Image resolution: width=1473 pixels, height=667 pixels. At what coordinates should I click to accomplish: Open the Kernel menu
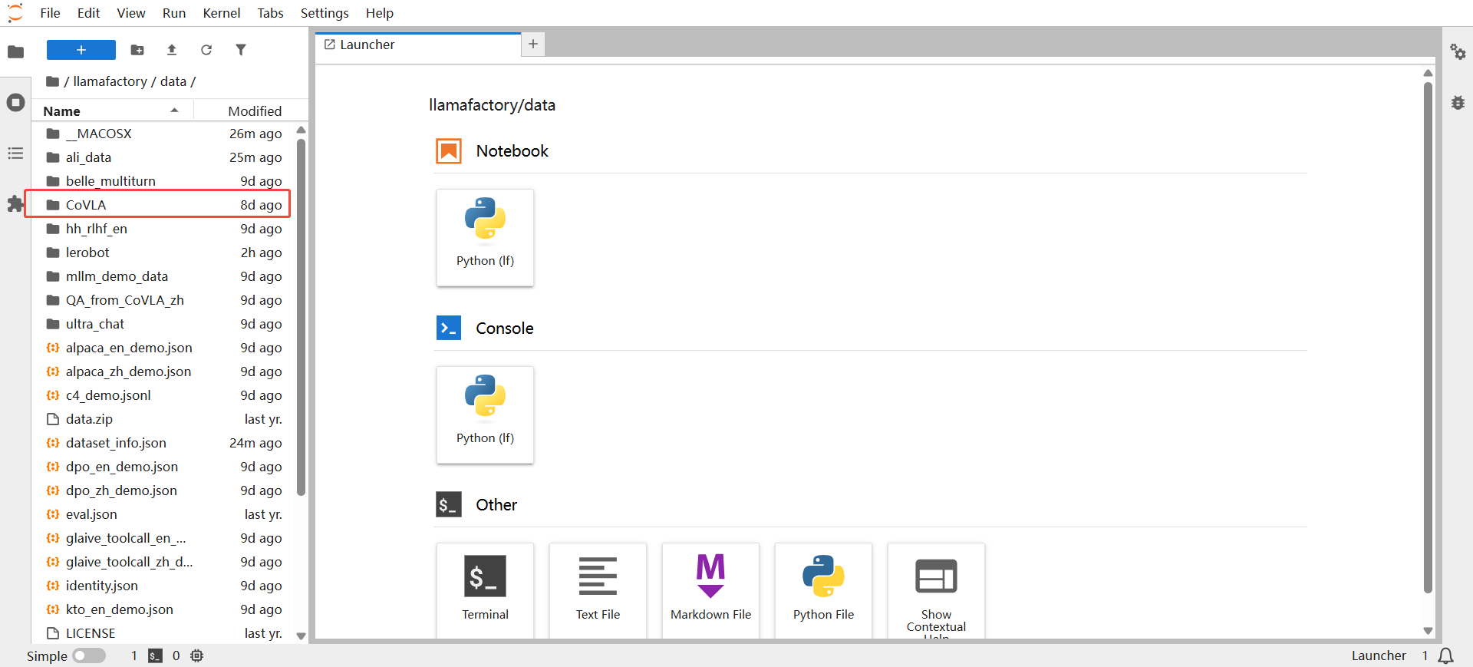[221, 13]
